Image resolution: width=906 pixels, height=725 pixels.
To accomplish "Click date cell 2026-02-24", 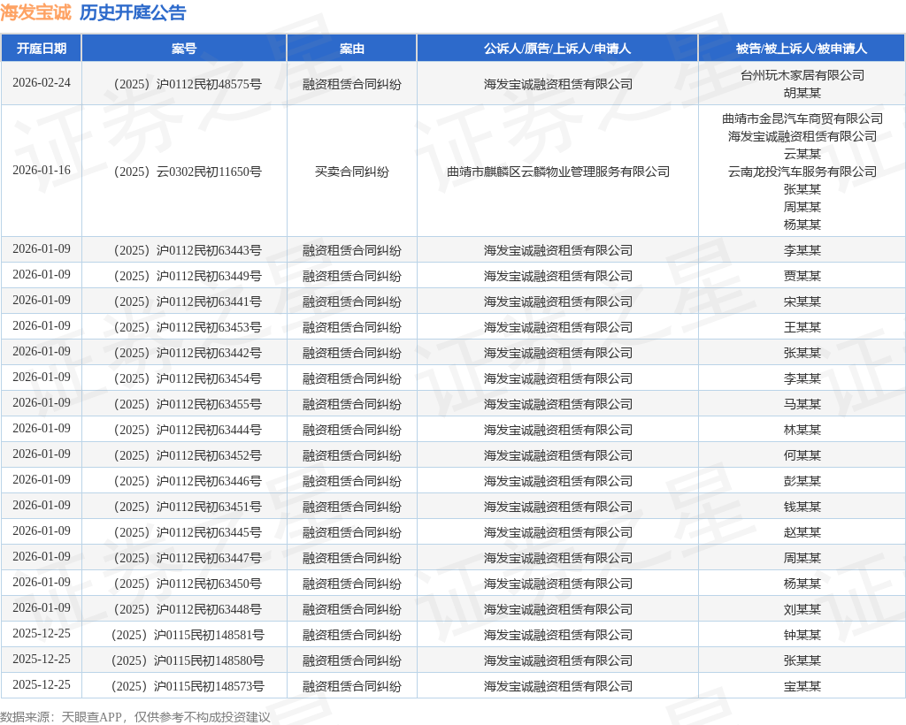I will [x=42, y=82].
